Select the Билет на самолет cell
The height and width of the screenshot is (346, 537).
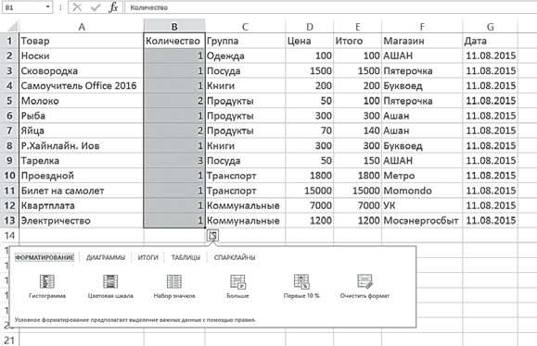(82, 191)
